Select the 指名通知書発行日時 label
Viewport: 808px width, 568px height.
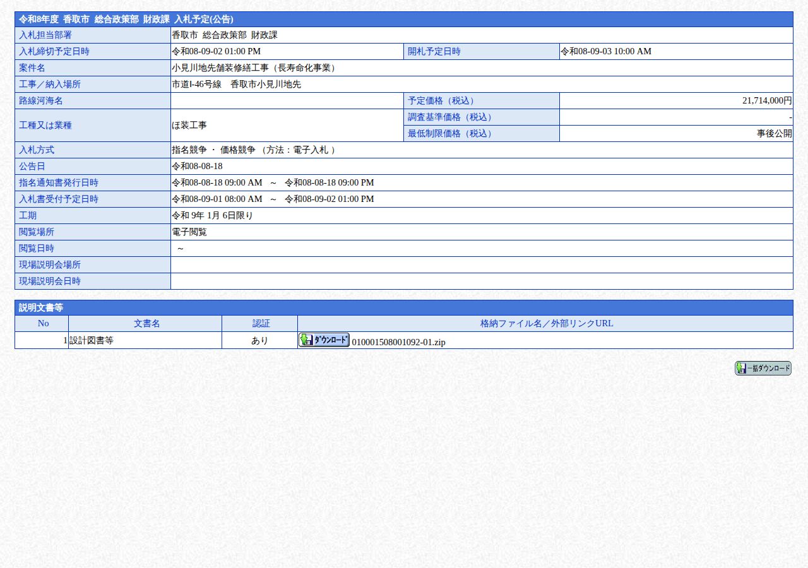[x=93, y=183]
